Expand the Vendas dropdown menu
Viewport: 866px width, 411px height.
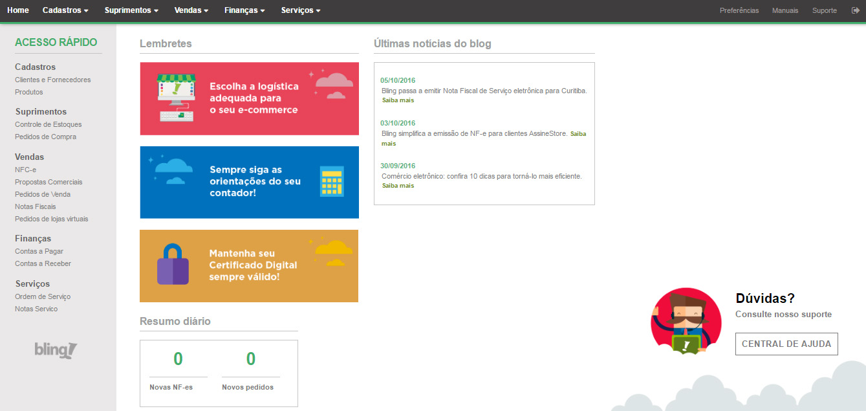[x=191, y=10]
